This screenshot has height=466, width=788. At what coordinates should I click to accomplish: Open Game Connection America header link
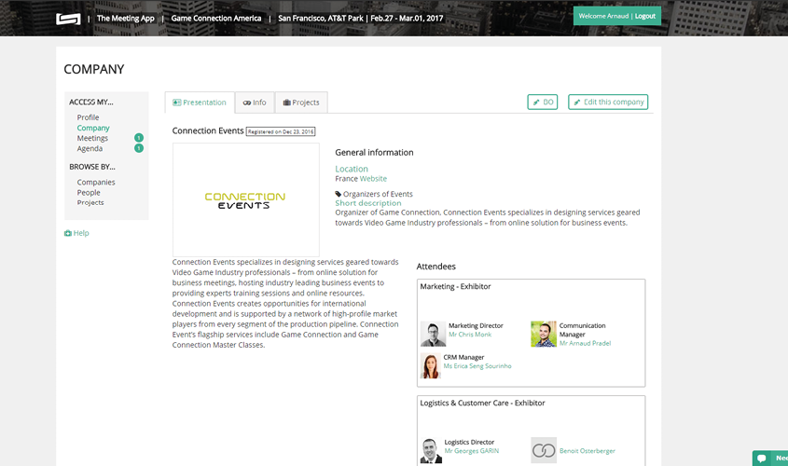216,19
